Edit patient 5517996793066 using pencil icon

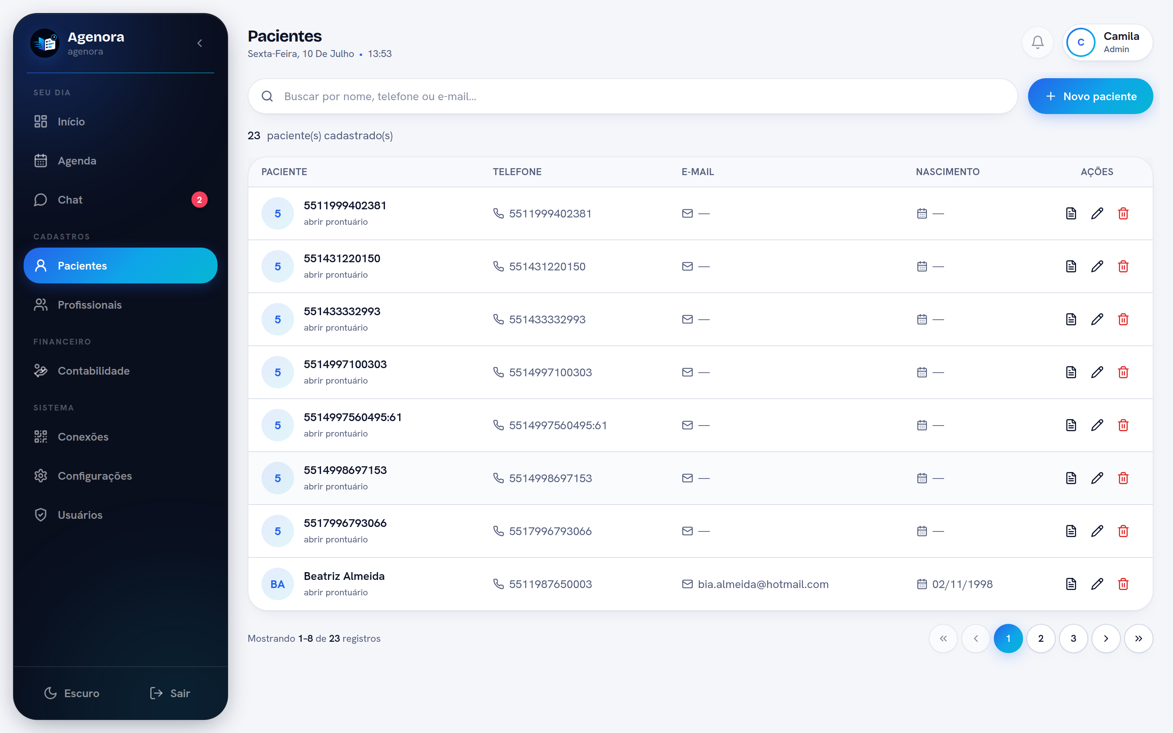(1097, 531)
